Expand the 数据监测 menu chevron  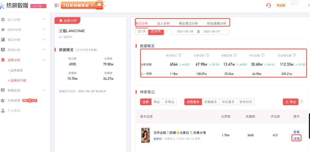(44, 90)
